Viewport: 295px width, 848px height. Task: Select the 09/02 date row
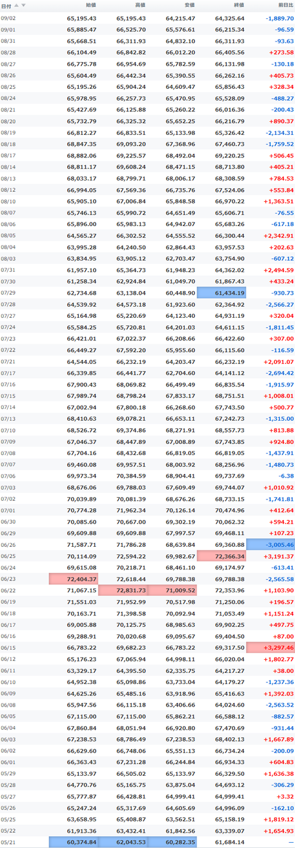[147, 18]
